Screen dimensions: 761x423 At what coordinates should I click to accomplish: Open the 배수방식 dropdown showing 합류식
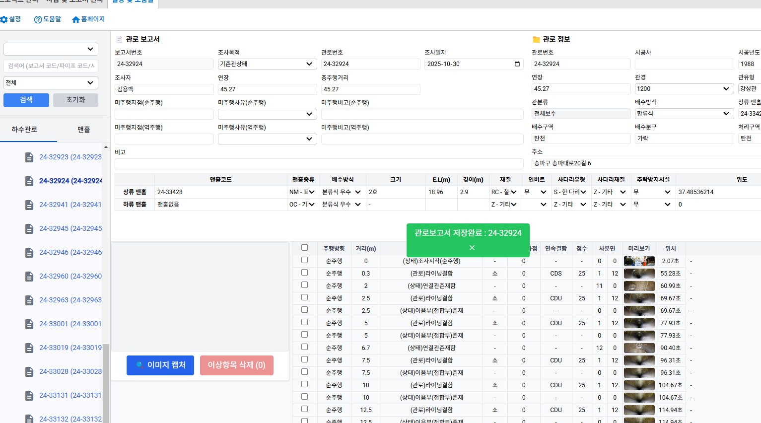(684, 114)
